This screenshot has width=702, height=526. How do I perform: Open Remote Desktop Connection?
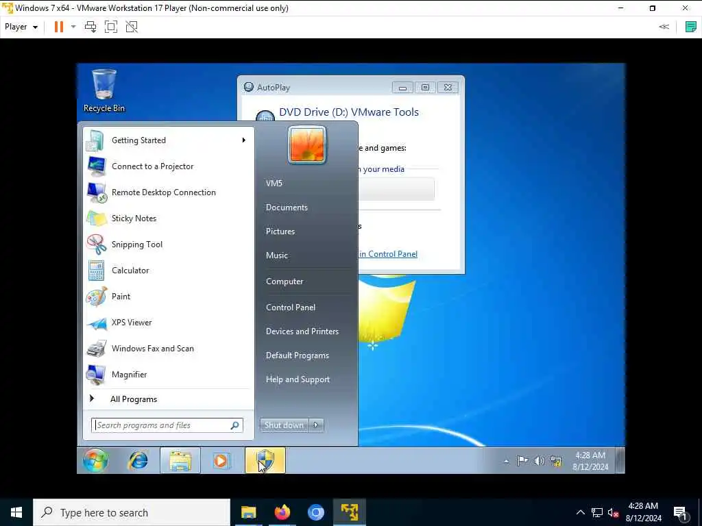point(169,192)
